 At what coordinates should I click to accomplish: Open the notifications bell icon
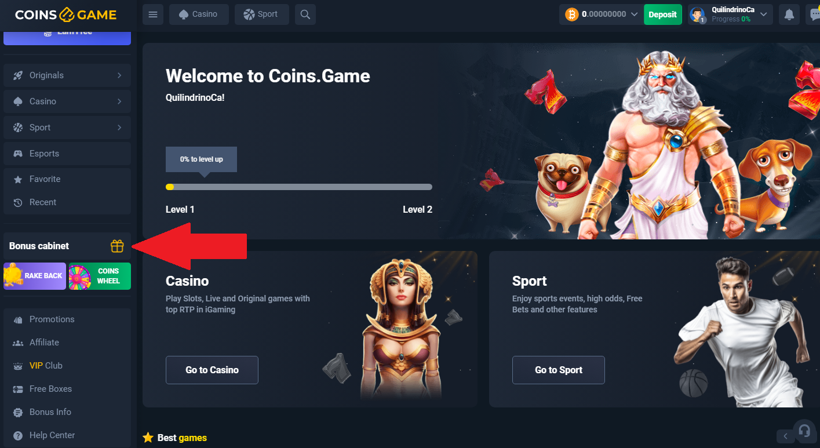(x=789, y=14)
